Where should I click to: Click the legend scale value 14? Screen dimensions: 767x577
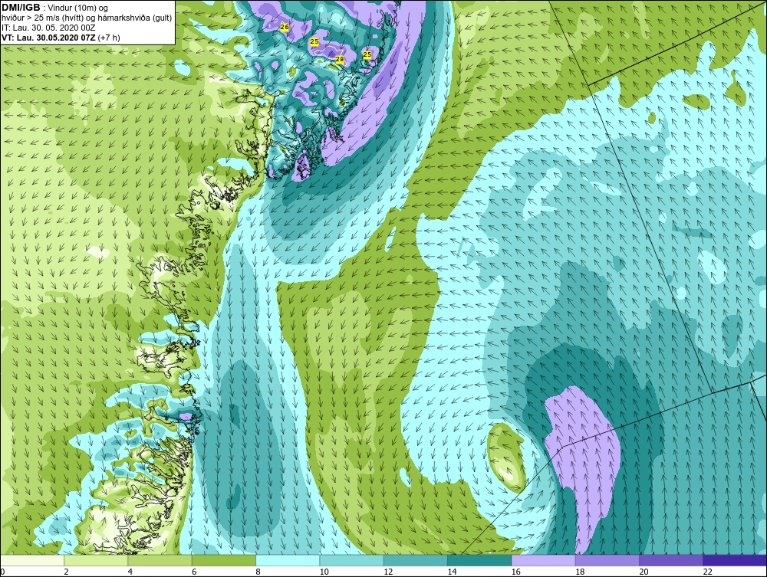452,572
